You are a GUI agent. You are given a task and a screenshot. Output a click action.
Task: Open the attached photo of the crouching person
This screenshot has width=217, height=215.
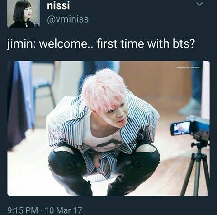click(x=108, y=128)
